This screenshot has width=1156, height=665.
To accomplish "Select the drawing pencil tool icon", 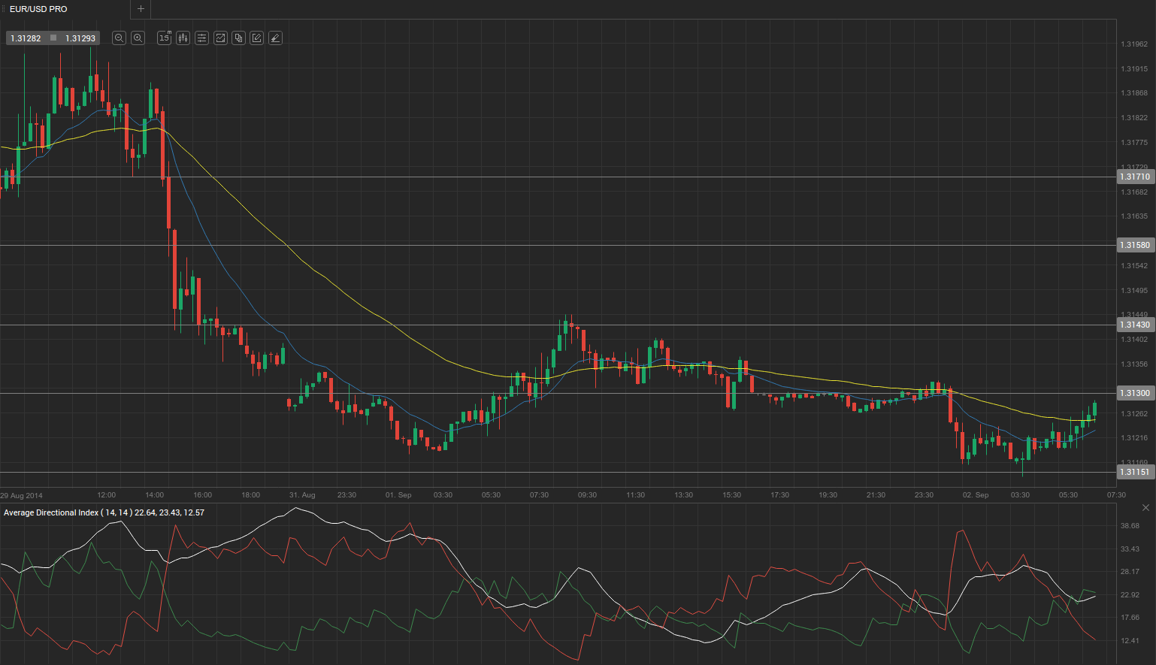I will pyautogui.click(x=257, y=38).
